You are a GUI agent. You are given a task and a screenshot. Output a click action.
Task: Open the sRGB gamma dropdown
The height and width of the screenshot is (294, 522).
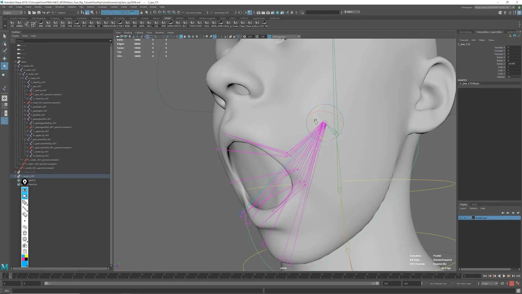click(284, 36)
